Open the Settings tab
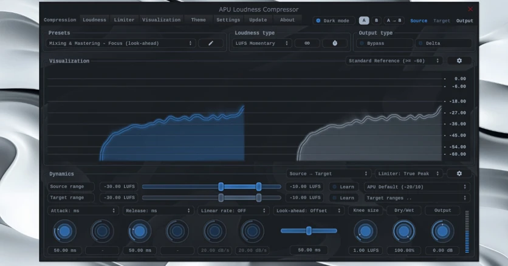 pos(228,20)
